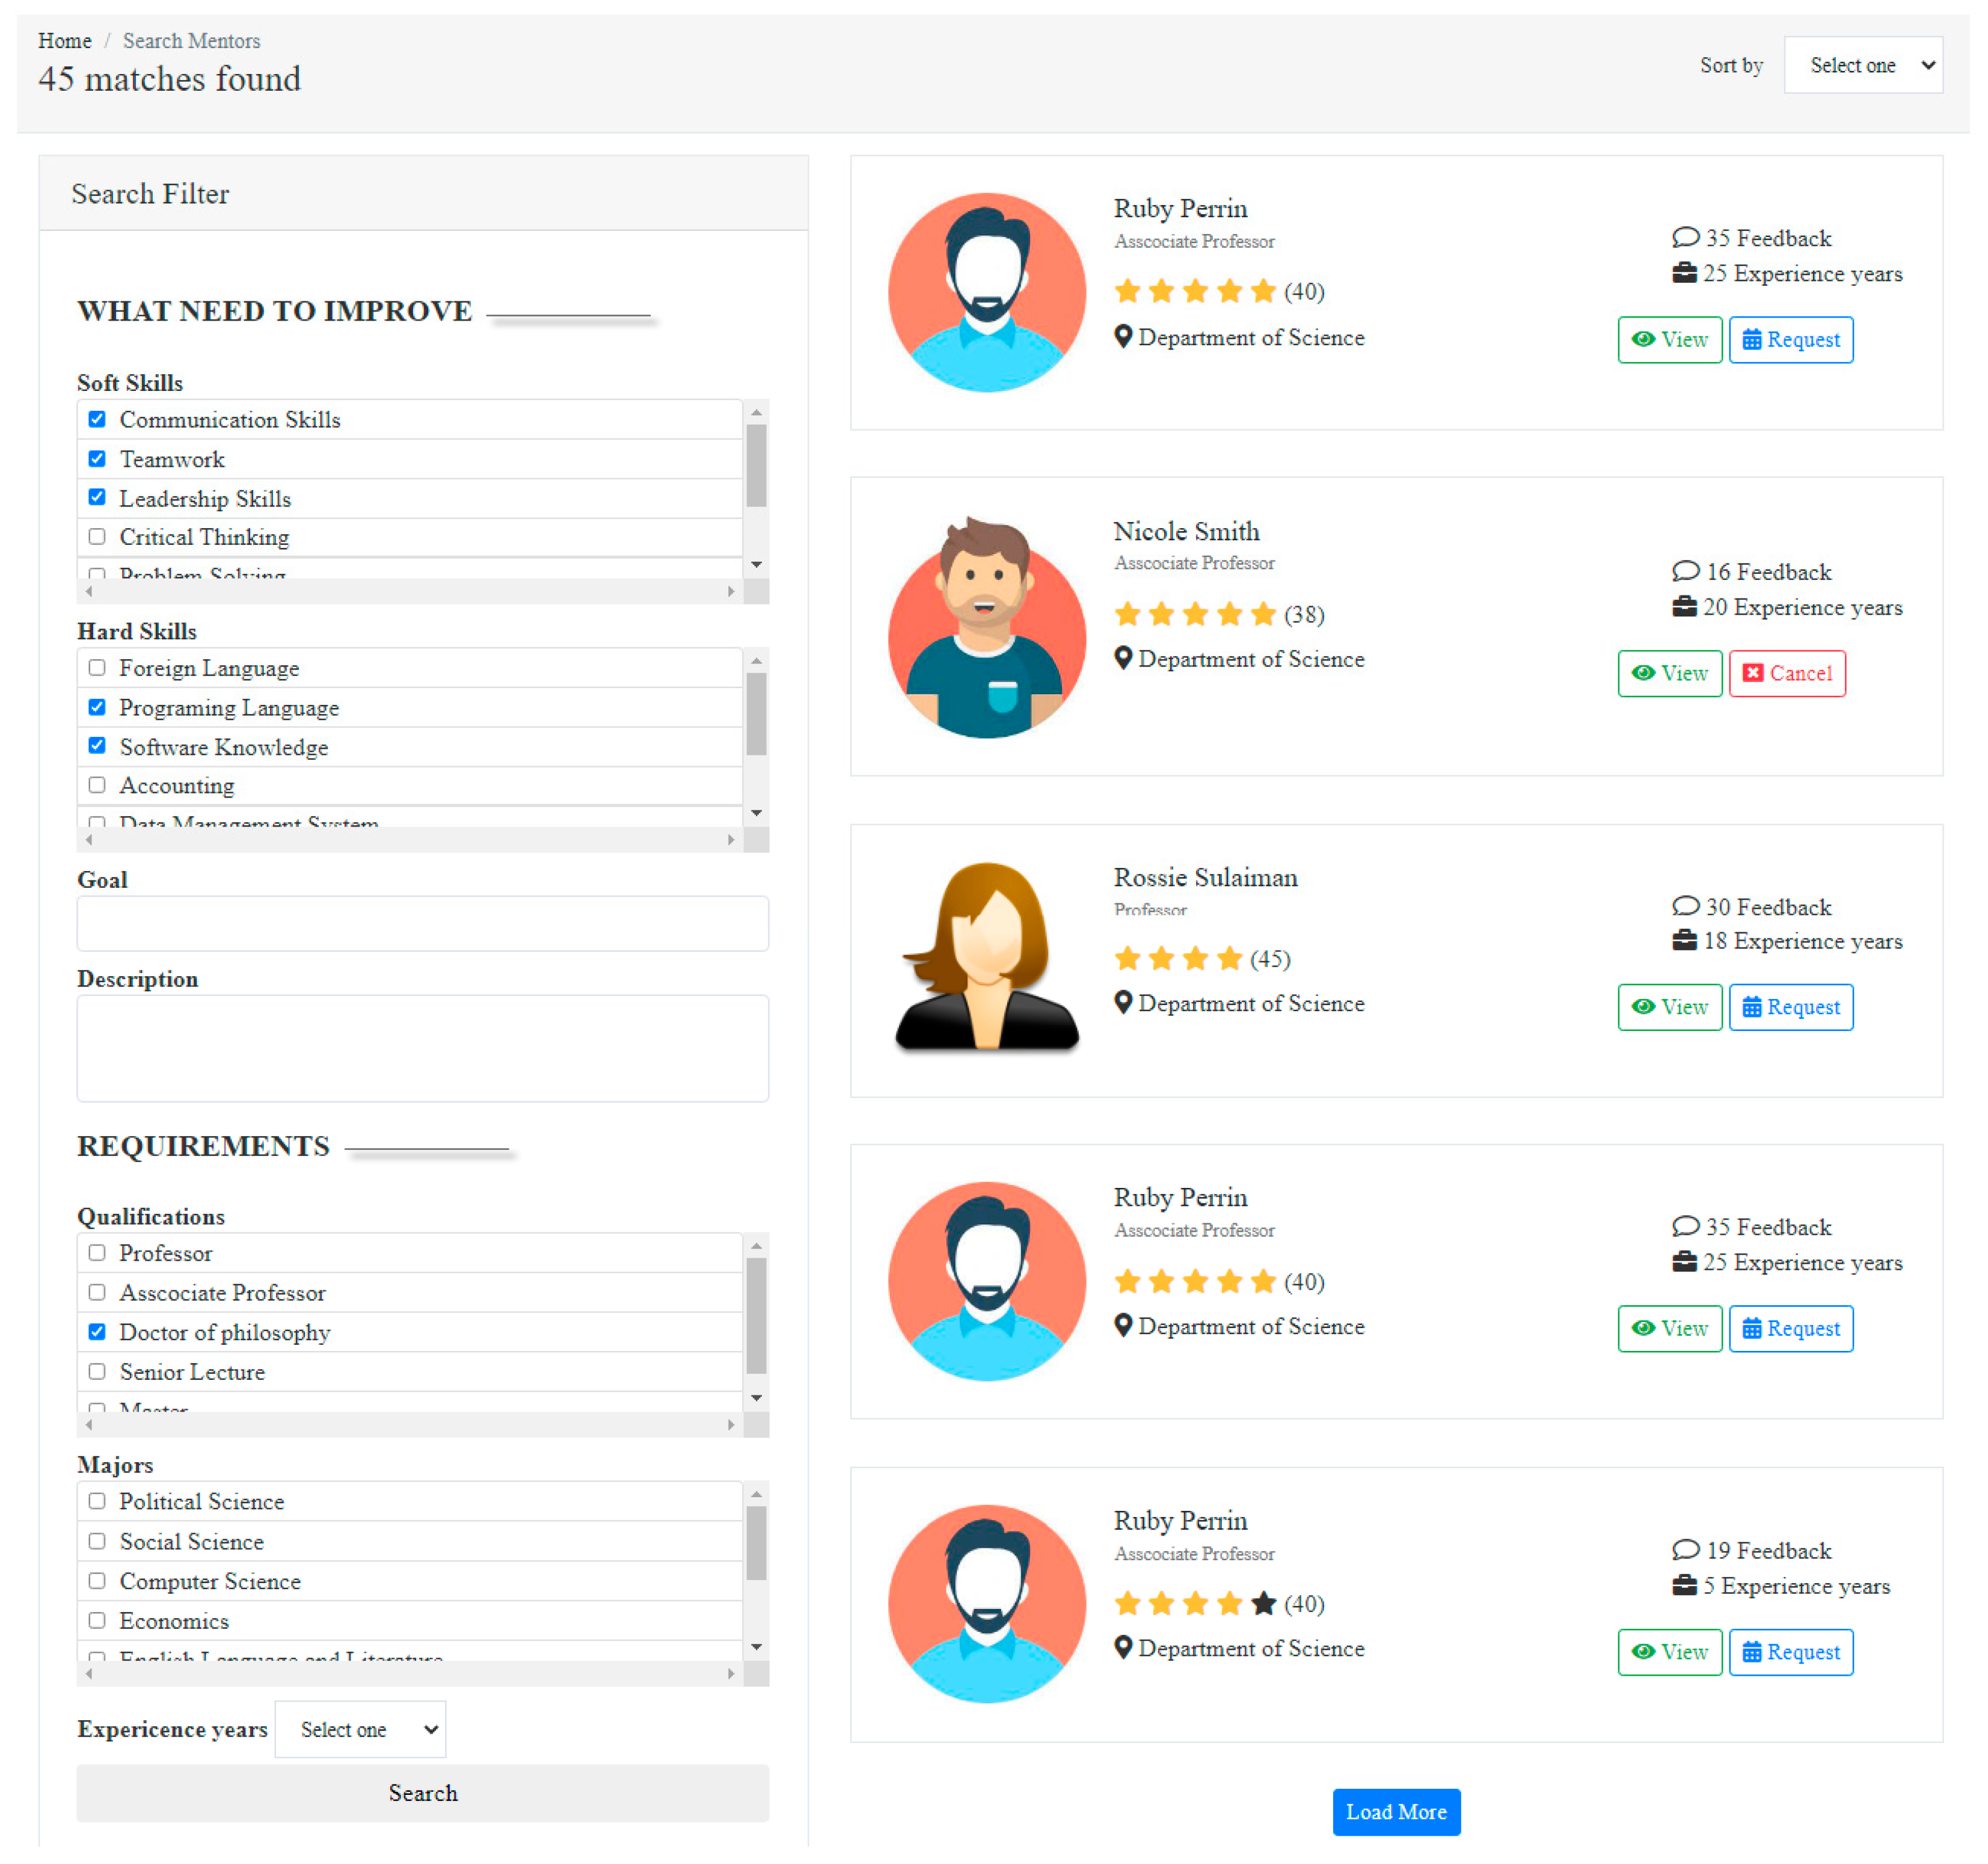The image size is (1988, 1864).
Task: Click into the Goal text field
Action: click(x=422, y=923)
